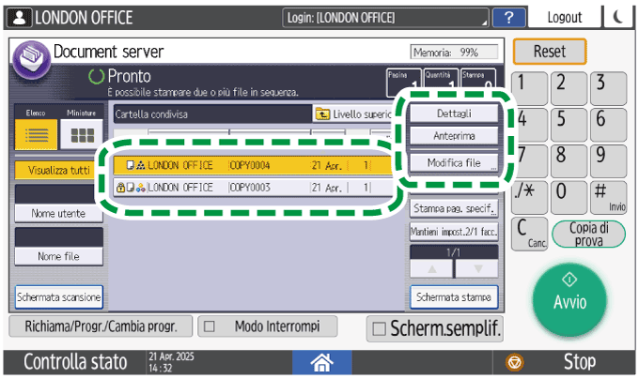The width and height of the screenshot is (639, 379).
Task: Open the Document server app icon
Action: point(31,59)
